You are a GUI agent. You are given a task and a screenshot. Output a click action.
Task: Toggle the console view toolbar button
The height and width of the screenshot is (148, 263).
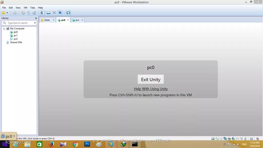pos(68,13)
